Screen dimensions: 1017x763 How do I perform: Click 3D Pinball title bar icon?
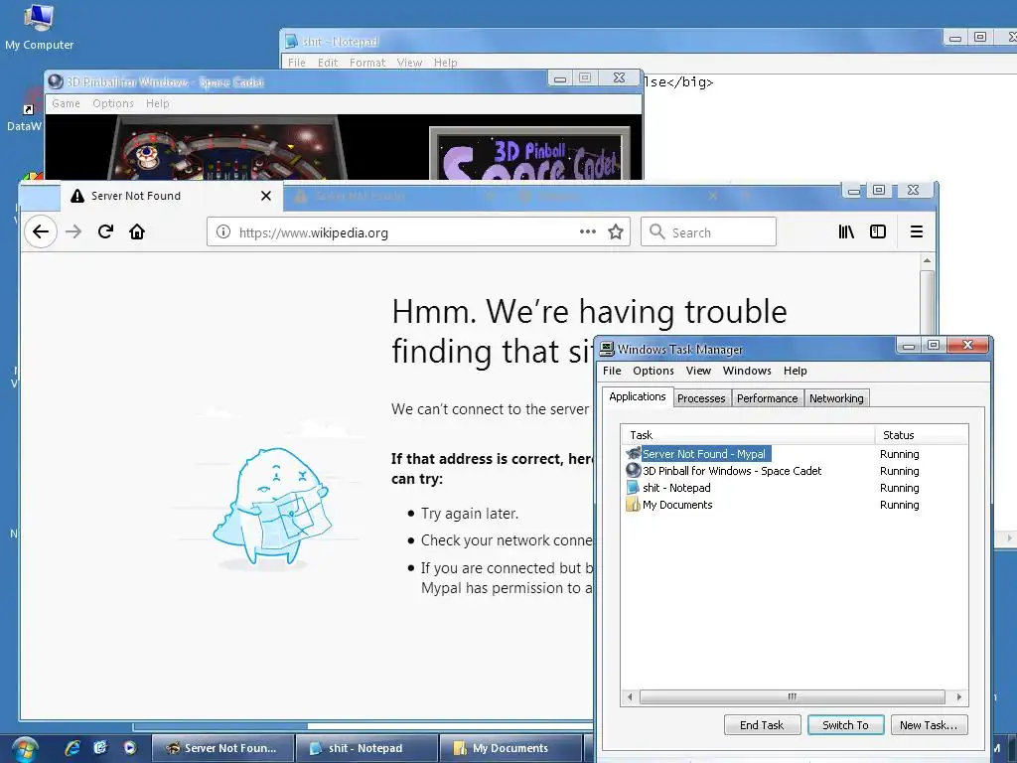[56, 81]
